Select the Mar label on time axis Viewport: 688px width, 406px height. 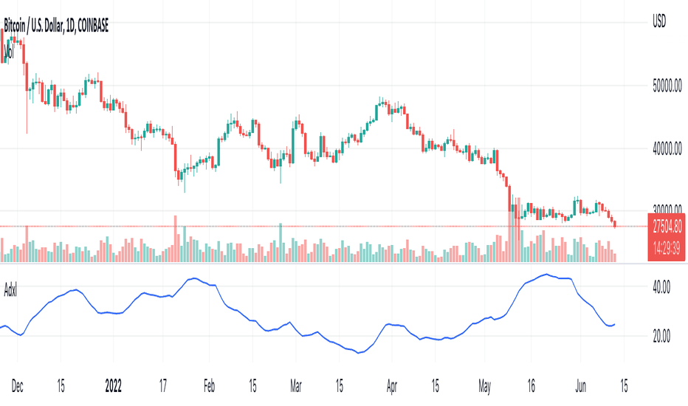pyautogui.click(x=296, y=386)
